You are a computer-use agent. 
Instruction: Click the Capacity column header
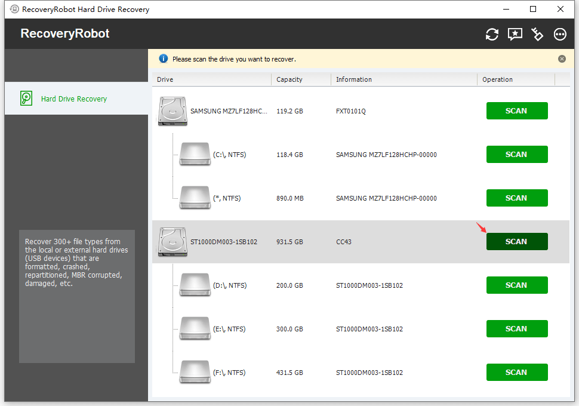tap(289, 79)
